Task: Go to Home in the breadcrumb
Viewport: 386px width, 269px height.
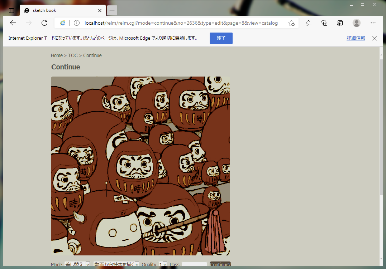Action: click(x=57, y=55)
